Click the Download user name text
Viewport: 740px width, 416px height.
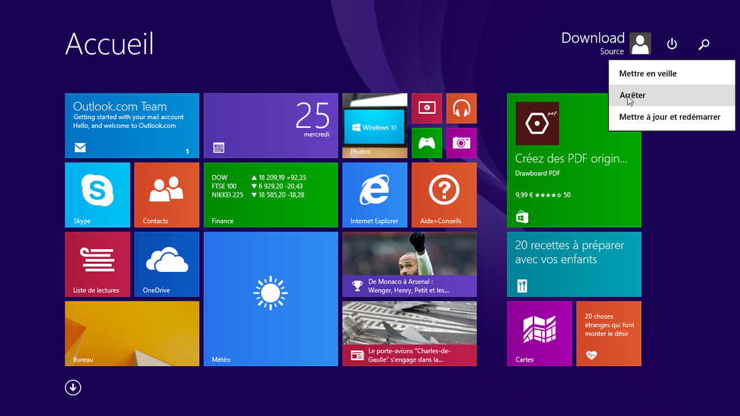pyautogui.click(x=593, y=38)
